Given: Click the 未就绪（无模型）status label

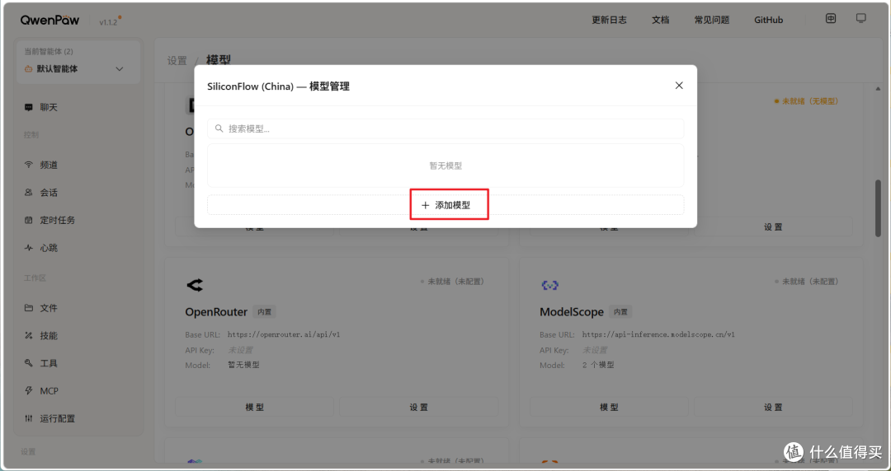Looking at the screenshot, I should [806, 101].
